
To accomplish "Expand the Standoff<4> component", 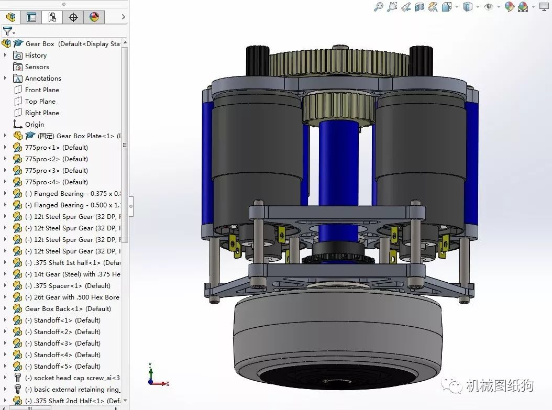I will click(5, 354).
